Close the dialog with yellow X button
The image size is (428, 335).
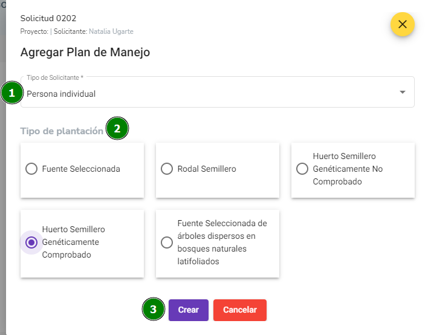tap(403, 24)
